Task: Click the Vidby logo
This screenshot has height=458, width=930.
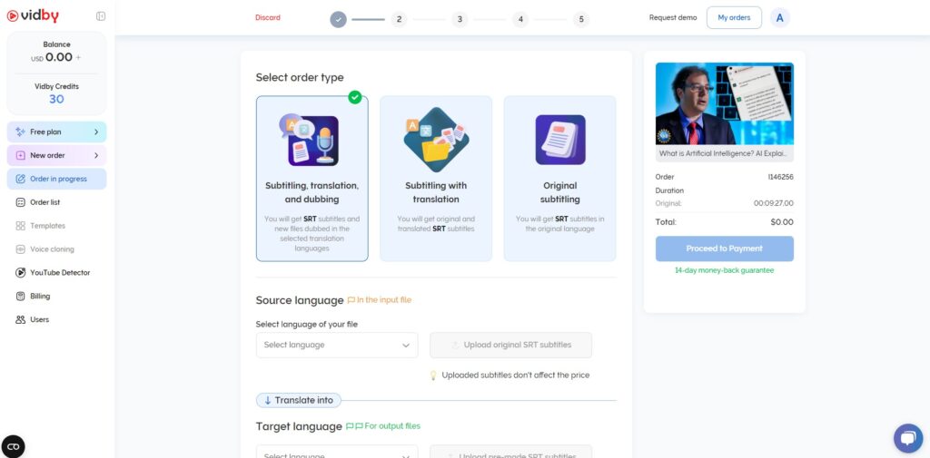Action: [33, 16]
